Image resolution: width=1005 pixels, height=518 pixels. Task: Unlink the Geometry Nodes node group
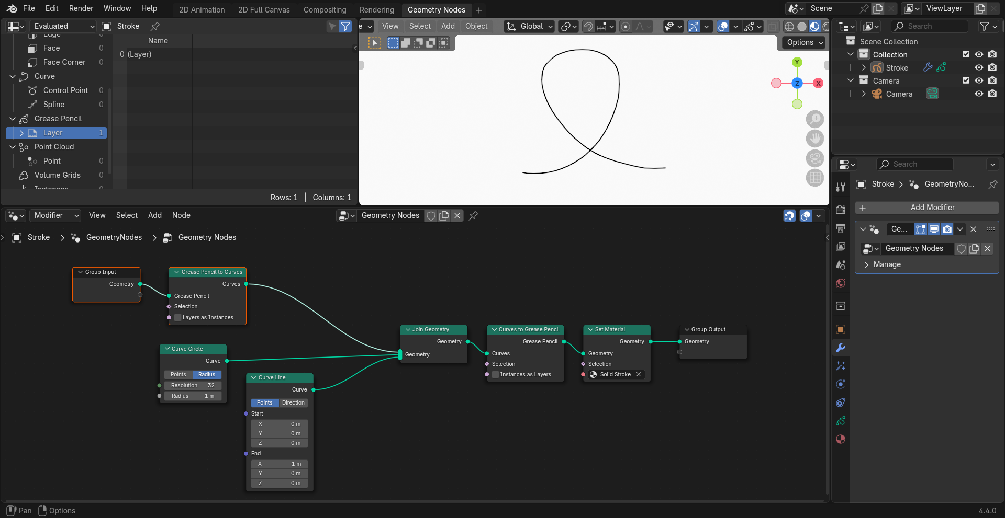pos(457,215)
